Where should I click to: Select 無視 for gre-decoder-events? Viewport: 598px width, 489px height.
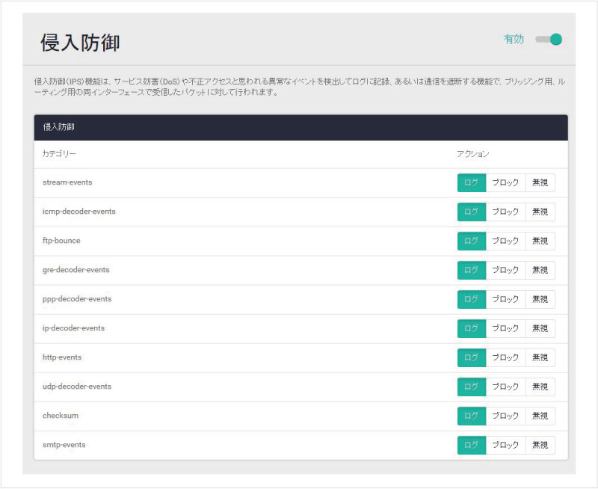click(540, 270)
